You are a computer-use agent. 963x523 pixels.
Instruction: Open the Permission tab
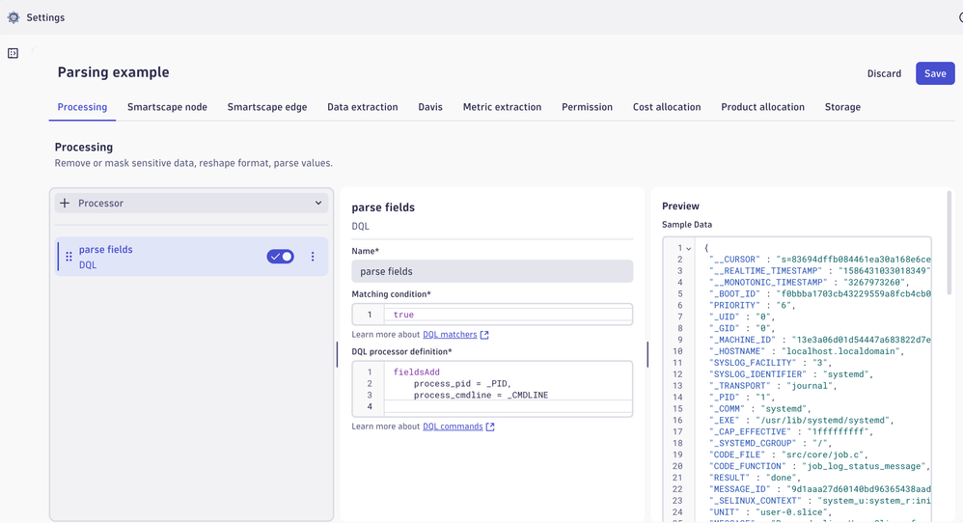pyautogui.click(x=587, y=107)
